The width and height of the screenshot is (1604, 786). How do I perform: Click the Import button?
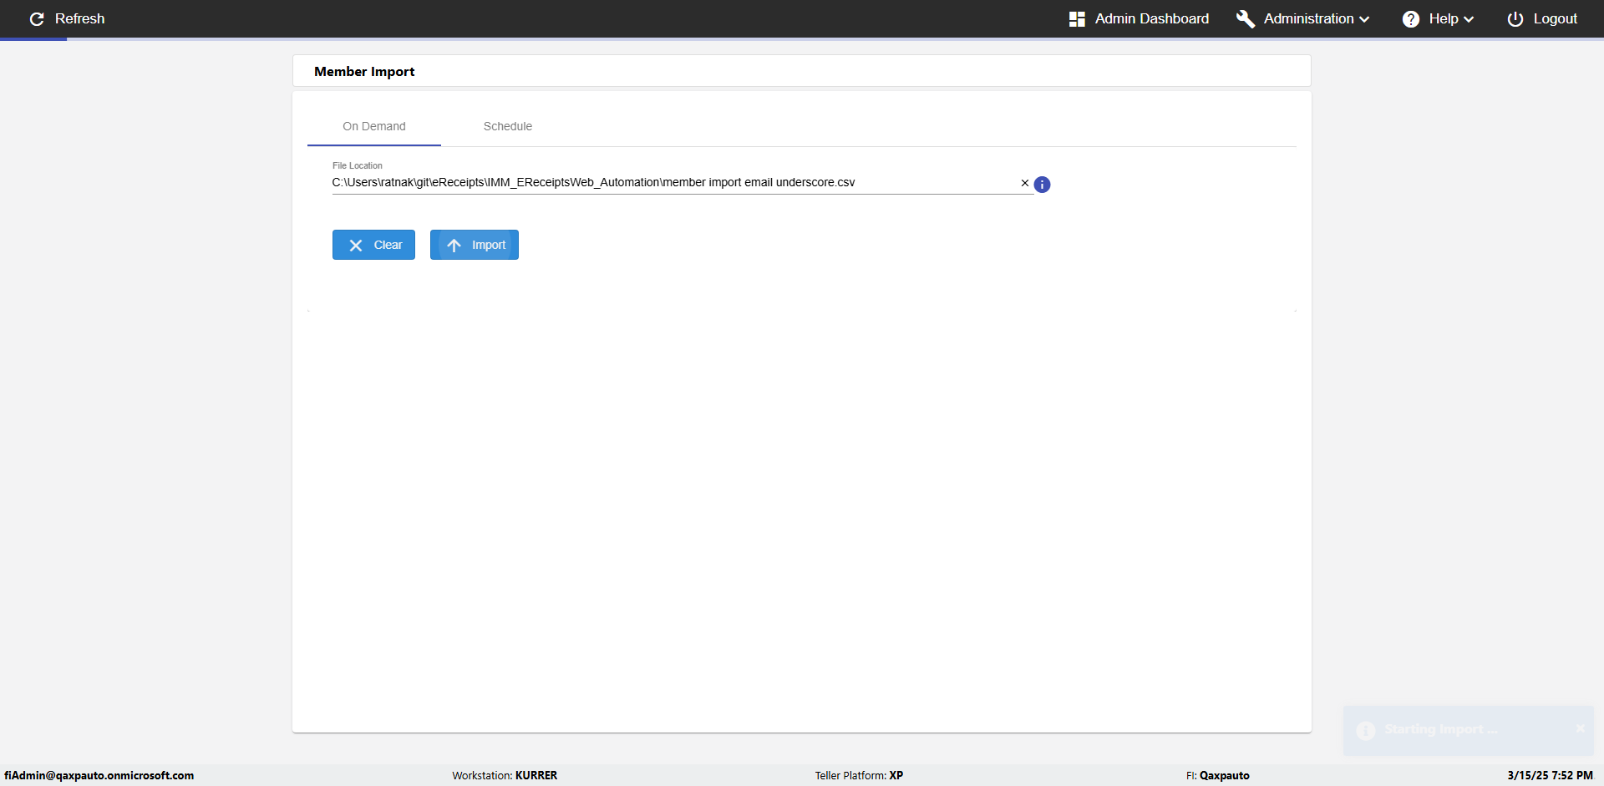pyautogui.click(x=475, y=245)
